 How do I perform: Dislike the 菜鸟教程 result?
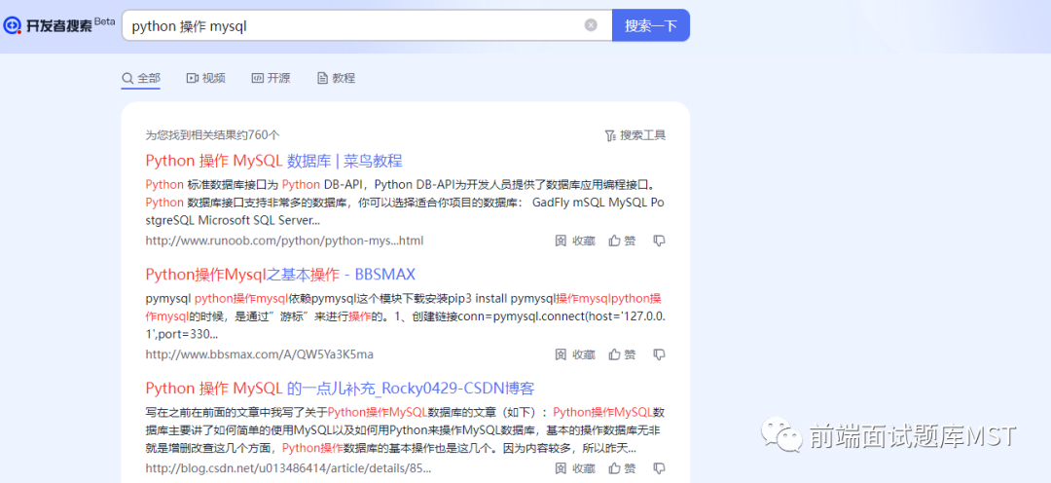[659, 241]
